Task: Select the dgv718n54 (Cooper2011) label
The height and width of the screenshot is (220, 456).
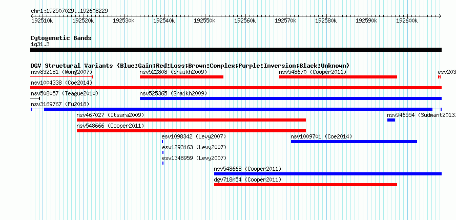Action: click(x=247, y=179)
